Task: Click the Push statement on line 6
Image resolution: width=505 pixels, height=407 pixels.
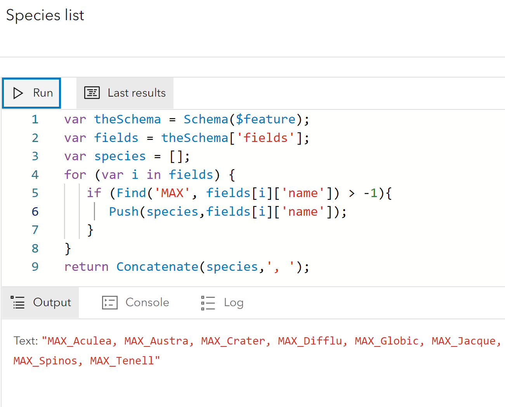Action: [123, 211]
